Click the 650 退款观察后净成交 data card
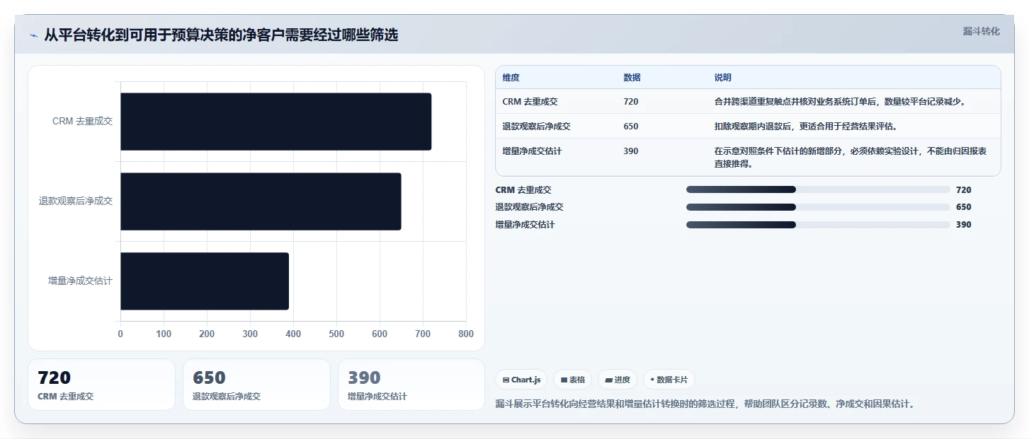The image size is (1029, 439). coord(256,385)
